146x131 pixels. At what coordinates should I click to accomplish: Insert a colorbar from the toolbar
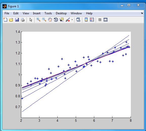pyautogui.click(x=86, y=20)
